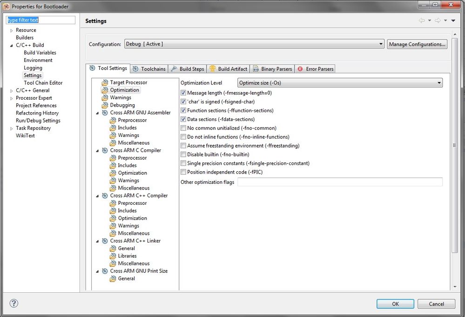Click the Tool Settings tab icon
The height and width of the screenshot is (317, 465).
(92, 68)
